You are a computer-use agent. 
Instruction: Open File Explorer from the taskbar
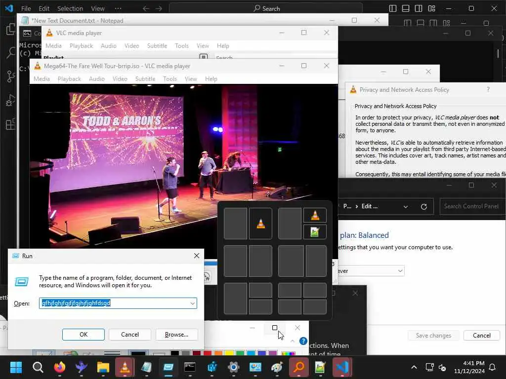pyautogui.click(x=103, y=367)
